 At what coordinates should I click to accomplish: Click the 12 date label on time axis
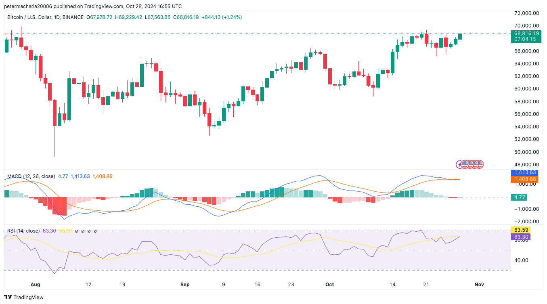tap(88, 284)
